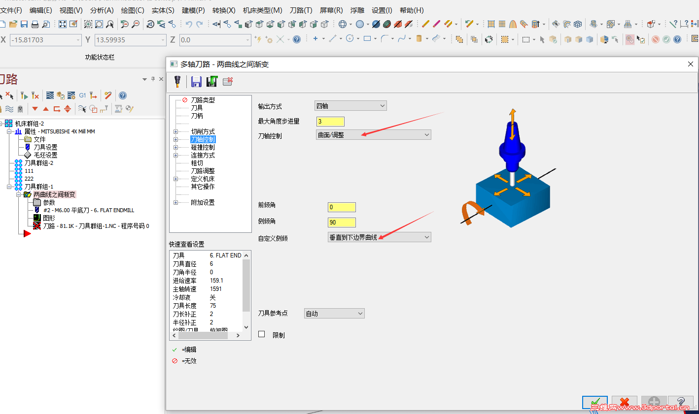
Task: Open the 自定义侧倾 dropdown
Action: click(379, 237)
